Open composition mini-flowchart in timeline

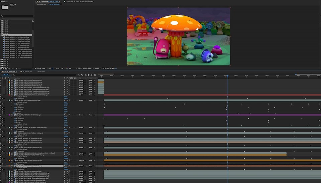click(x=78, y=75)
